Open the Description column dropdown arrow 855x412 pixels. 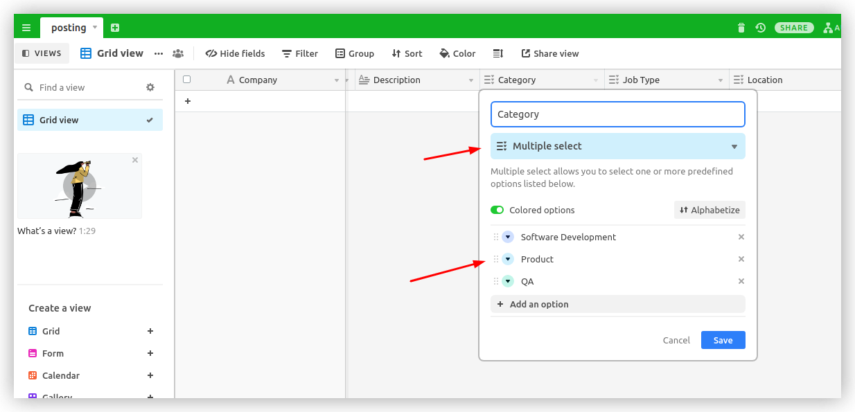pos(471,80)
